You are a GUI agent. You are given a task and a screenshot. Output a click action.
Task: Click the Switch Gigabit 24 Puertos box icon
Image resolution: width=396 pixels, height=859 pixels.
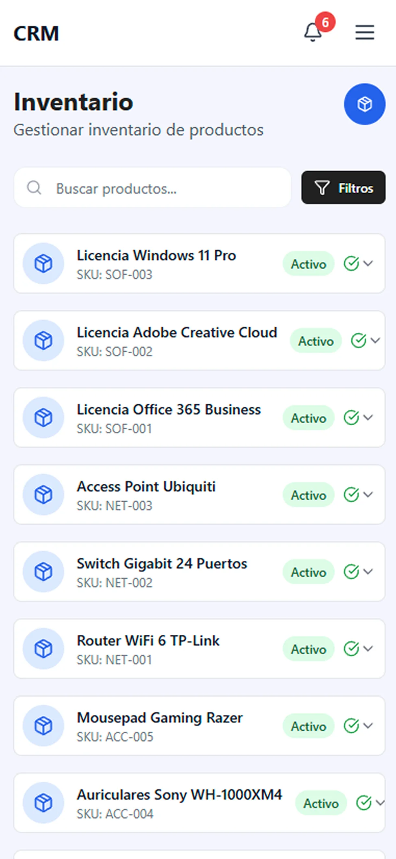[43, 571]
